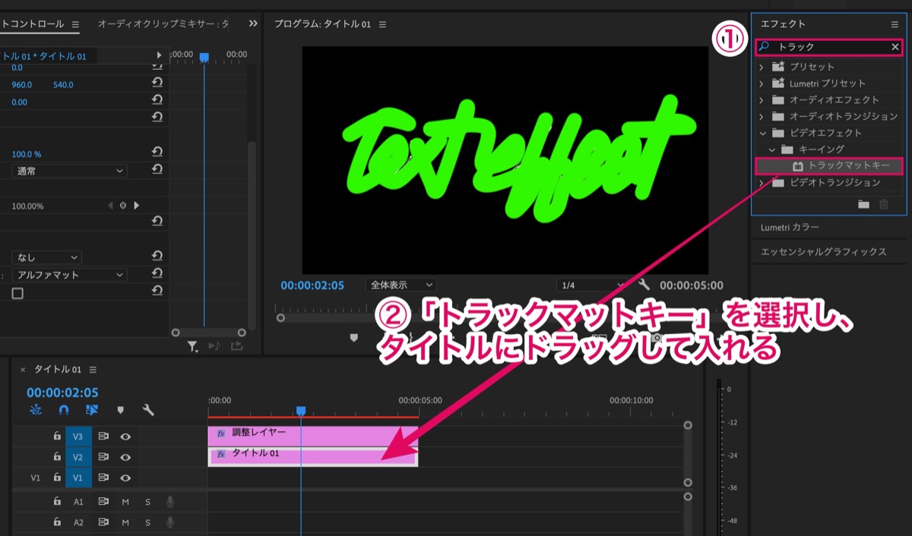Check the empty checkbox below アルファマット

click(17, 293)
